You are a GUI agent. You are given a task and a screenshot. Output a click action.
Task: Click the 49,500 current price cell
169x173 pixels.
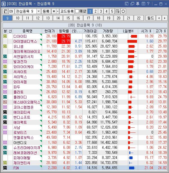(x=49, y=138)
